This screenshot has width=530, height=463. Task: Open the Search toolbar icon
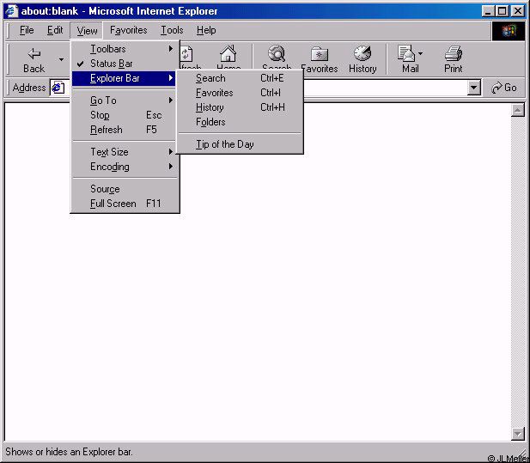[277, 54]
